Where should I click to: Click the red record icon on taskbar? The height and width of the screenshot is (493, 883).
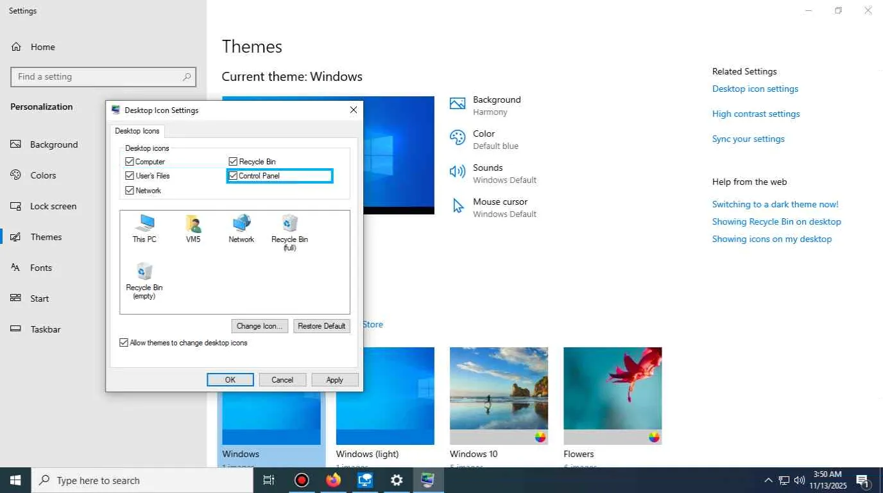pyautogui.click(x=302, y=480)
